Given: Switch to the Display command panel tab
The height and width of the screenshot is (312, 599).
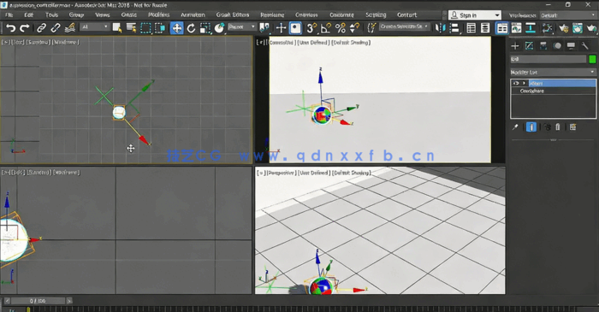Looking at the screenshot, I should pos(571,46).
